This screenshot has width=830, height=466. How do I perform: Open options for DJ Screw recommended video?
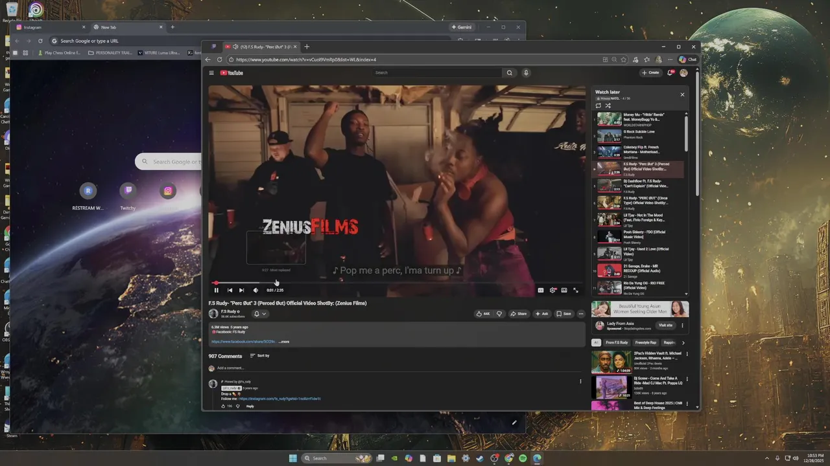687,379
